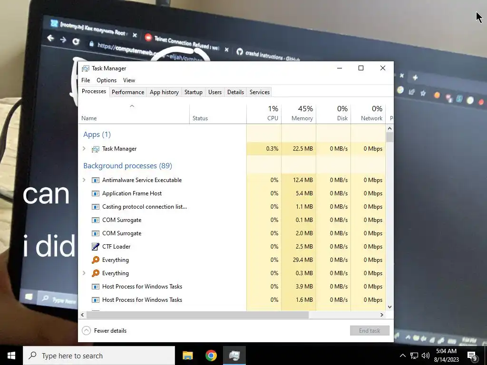Click Task Manager's 0.3% CPU value
The width and height of the screenshot is (487, 365).
(x=272, y=149)
